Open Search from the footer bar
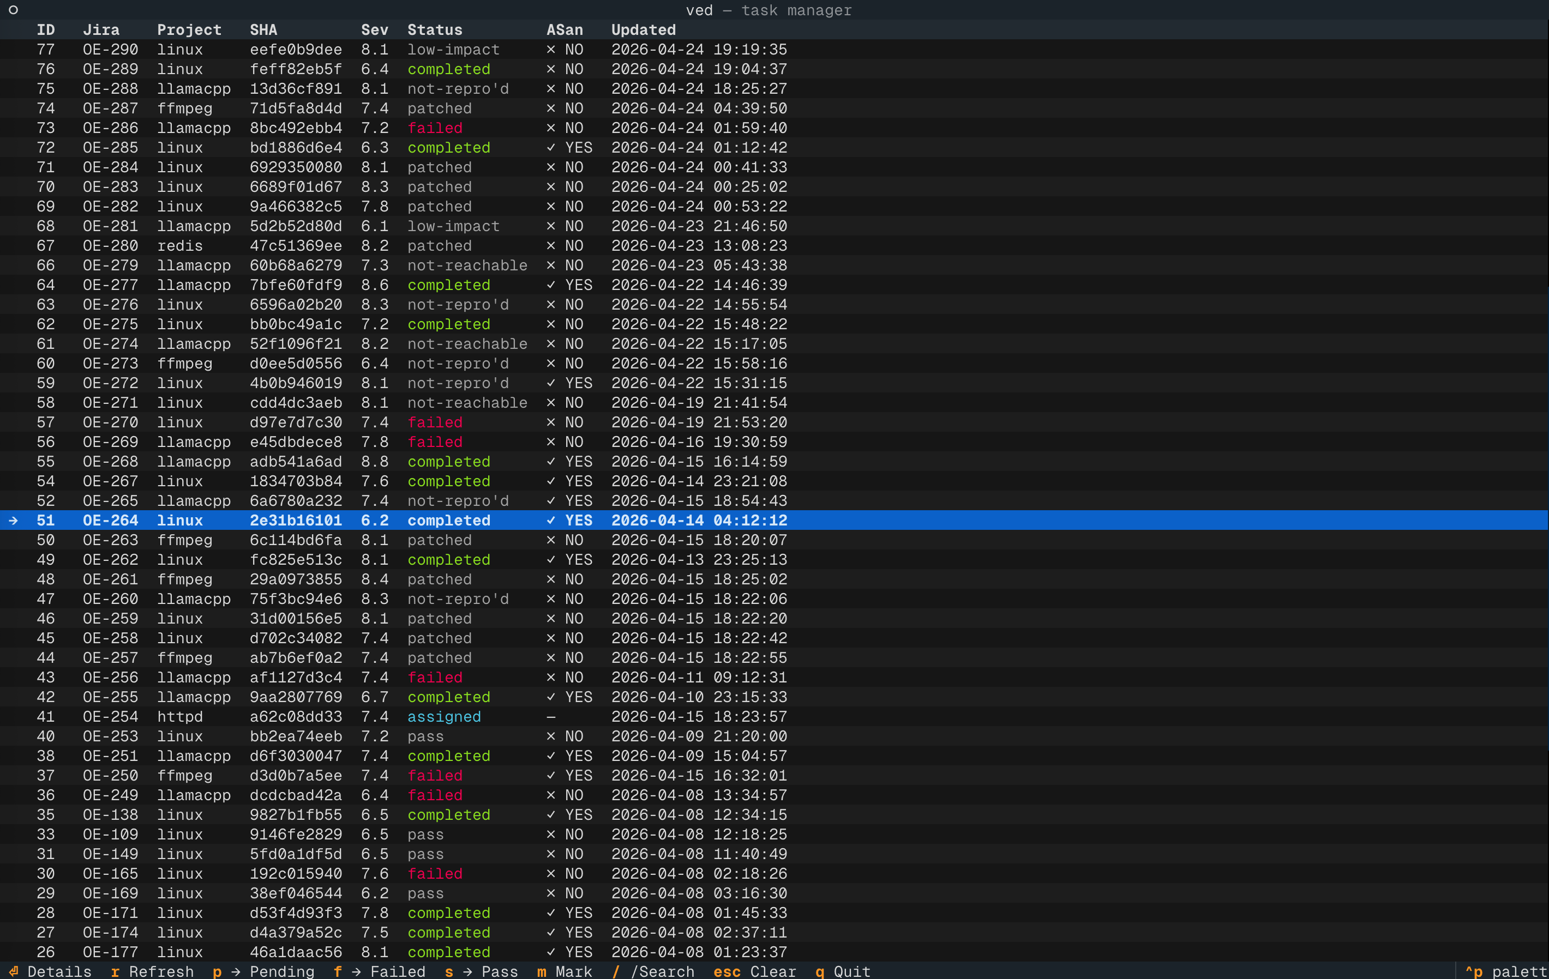The image size is (1549, 979). [x=653, y=971]
